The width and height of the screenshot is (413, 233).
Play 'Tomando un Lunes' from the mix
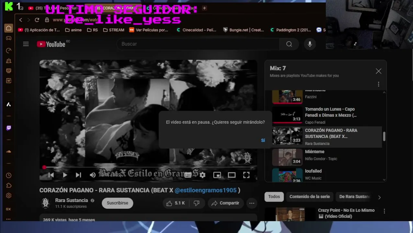pyautogui.click(x=327, y=116)
